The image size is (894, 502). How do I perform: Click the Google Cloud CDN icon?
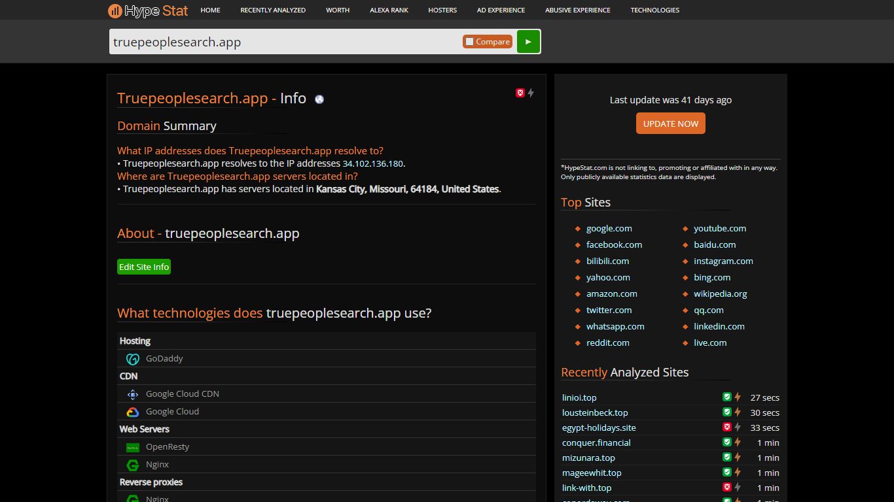[133, 394]
